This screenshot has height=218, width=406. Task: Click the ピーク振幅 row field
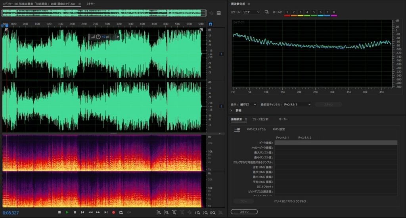(x=336, y=143)
